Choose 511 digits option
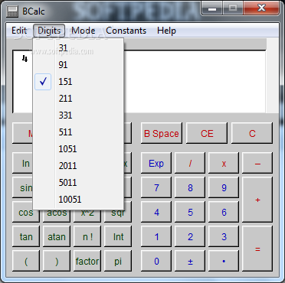 click(78, 132)
